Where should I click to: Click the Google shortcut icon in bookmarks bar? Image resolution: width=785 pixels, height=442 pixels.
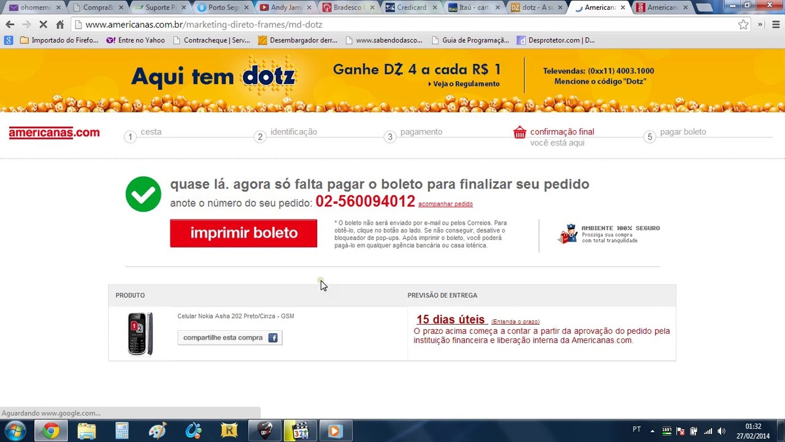tap(9, 41)
